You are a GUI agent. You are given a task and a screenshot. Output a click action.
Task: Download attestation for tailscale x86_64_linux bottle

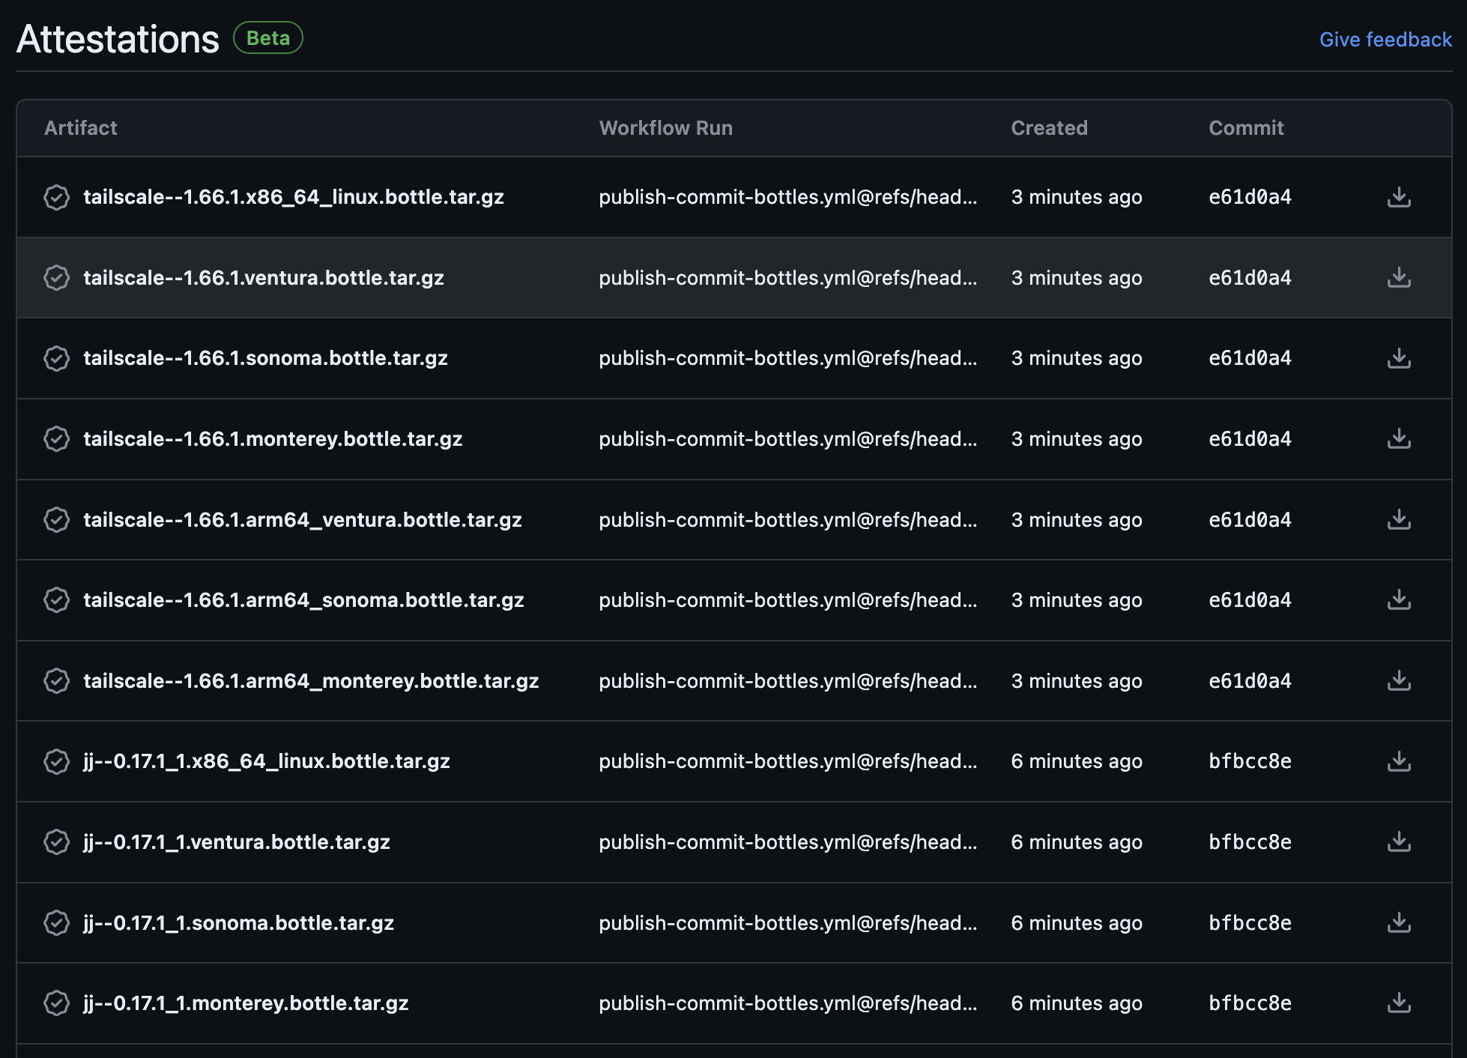1399,197
